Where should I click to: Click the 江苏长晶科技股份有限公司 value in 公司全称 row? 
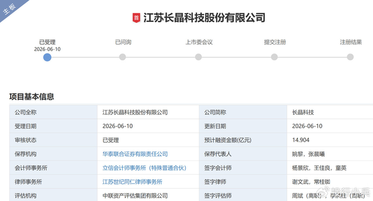coord(135,112)
